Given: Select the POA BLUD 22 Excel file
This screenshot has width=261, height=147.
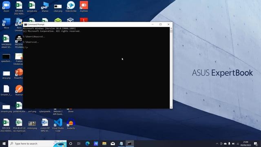Looking at the screenshot, I should pos(19,125).
